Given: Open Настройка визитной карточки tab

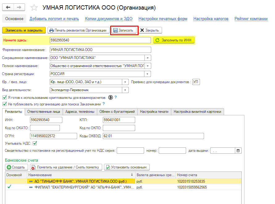Looking at the screenshot, I should tap(198, 112).
